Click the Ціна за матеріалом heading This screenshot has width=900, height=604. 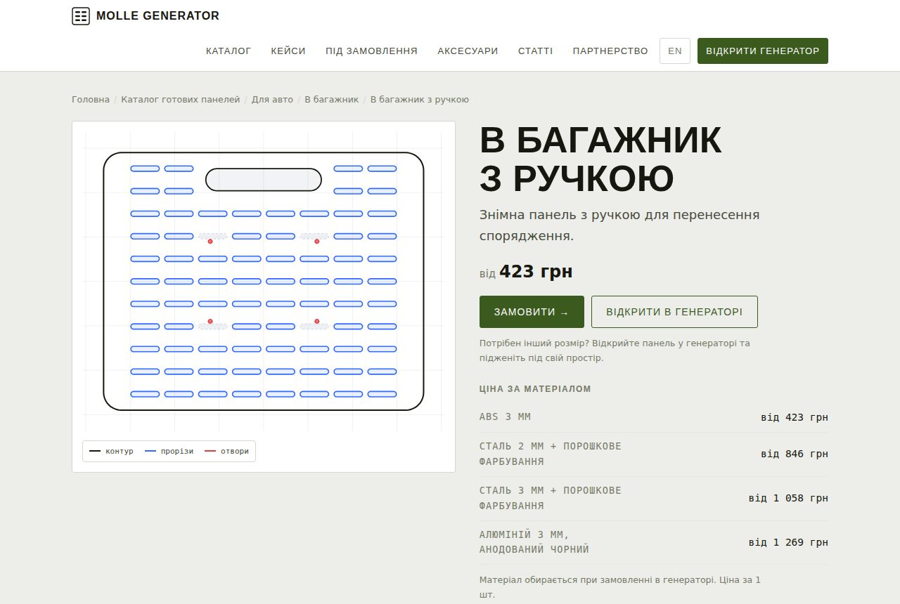pos(535,389)
